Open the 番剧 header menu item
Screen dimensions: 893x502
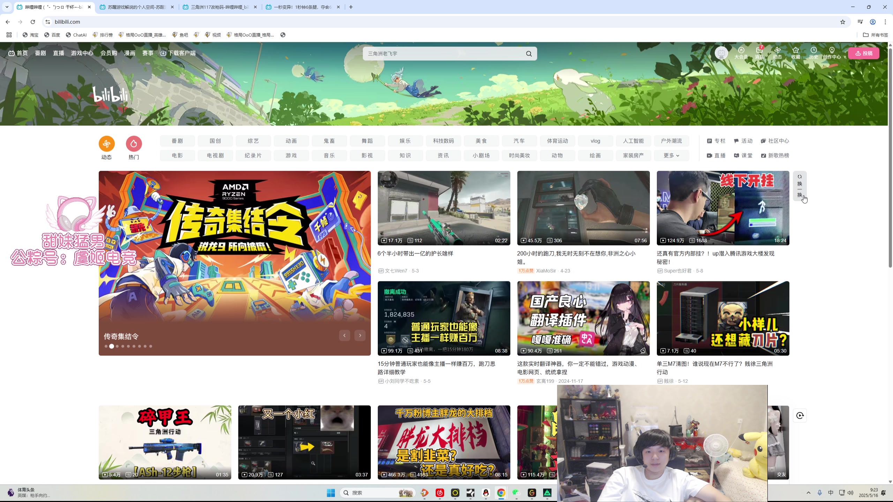40,53
